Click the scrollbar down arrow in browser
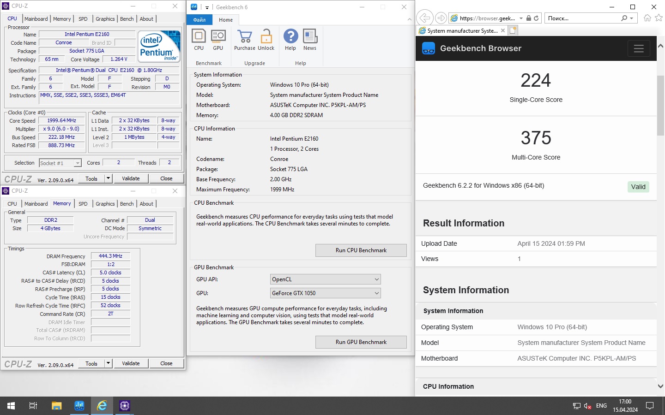Viewport: 665px width, 415px height. 660,386
